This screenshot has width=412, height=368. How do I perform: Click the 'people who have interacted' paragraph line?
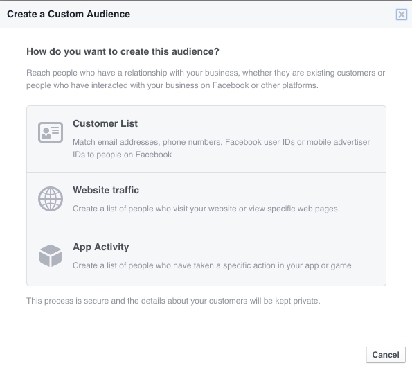[172, 85]
